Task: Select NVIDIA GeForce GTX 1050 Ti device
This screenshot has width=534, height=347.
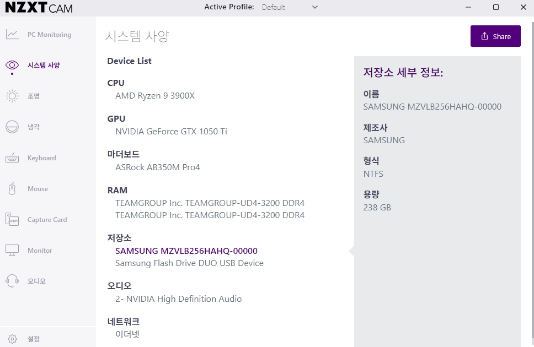Action: click(x=172, y=131)
